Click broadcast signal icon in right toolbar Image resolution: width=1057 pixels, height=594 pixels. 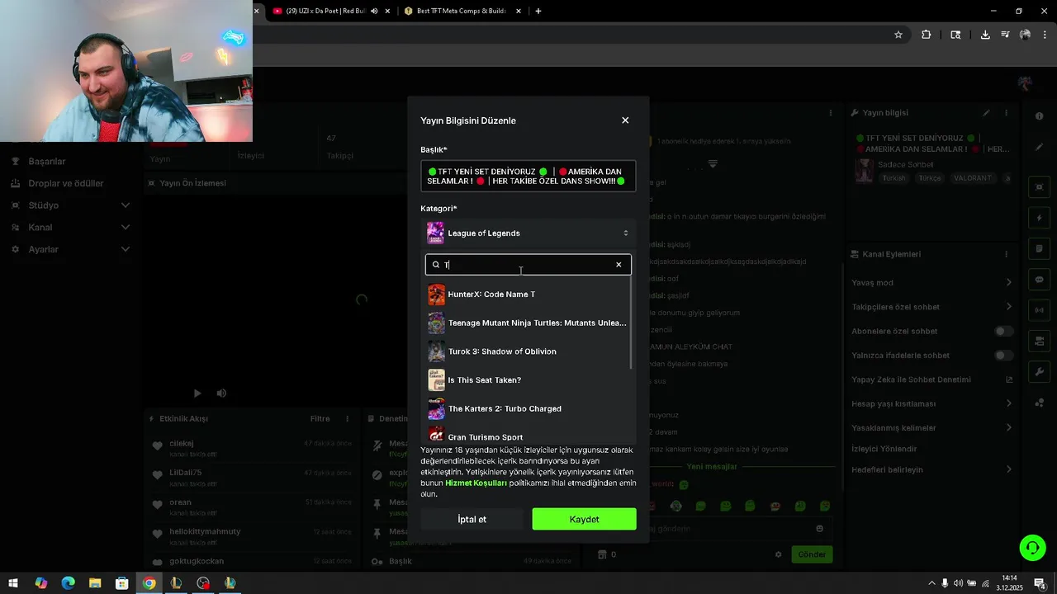coord(1039,310)
